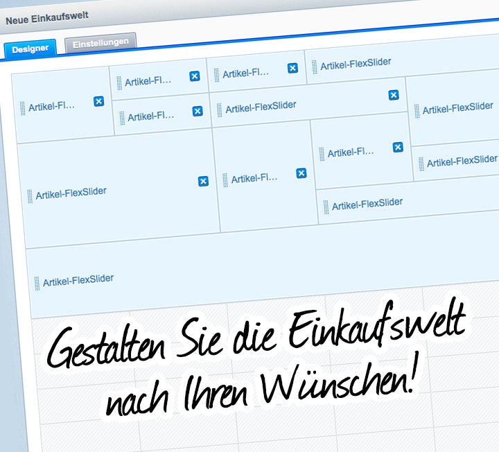Remove the truncated element directly below Einstellungen tab
Viewport: 499px width, 452px height.
tap(195, 76)
